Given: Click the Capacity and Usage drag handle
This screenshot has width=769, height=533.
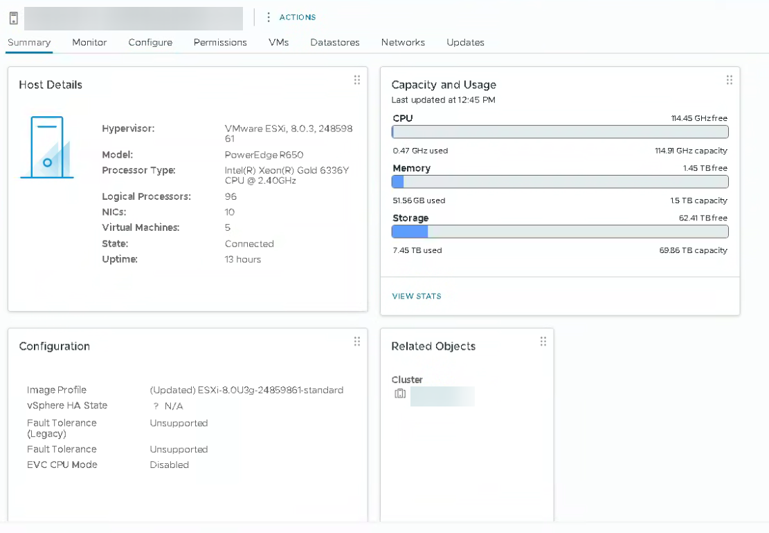Looking at the screenshot, I should pos(729,80).
